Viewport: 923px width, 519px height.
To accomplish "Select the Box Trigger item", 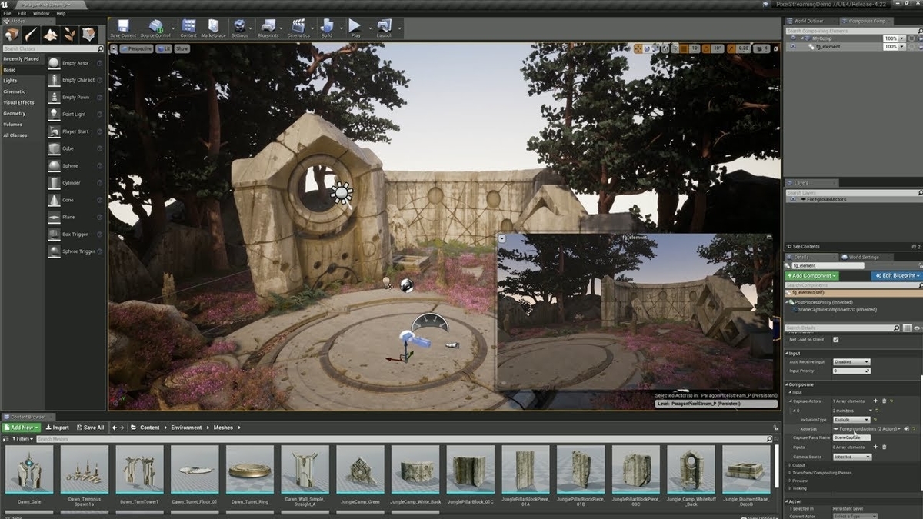I will tap(74, 234).
